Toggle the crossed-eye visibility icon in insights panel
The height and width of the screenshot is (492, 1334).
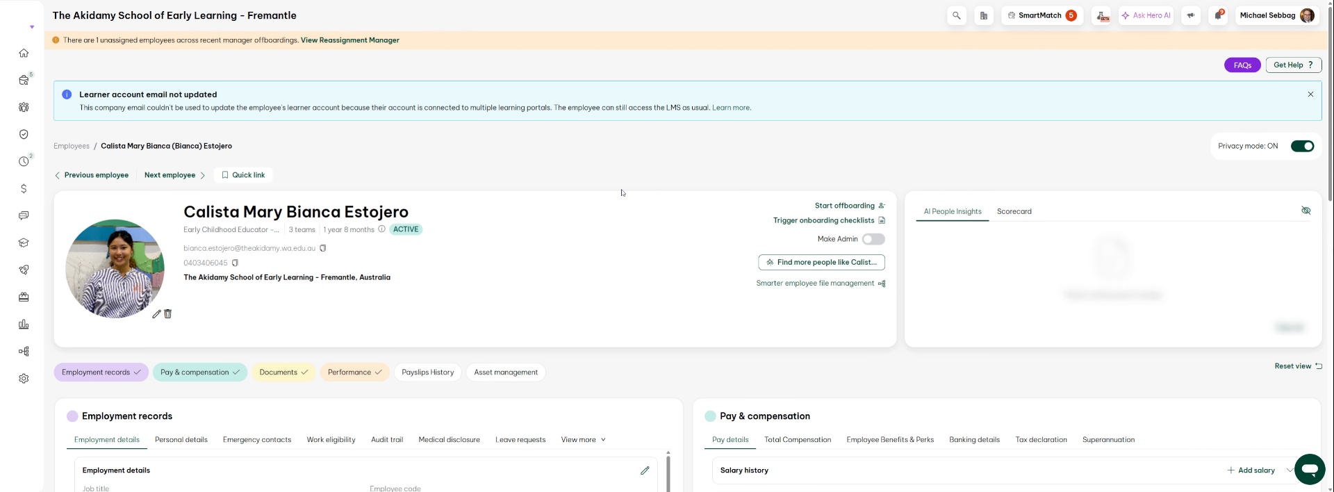1306,211
